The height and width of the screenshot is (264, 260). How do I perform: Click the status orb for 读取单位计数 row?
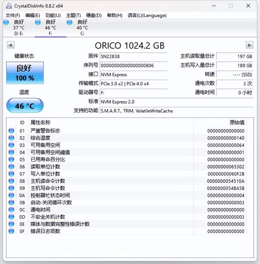11,167
